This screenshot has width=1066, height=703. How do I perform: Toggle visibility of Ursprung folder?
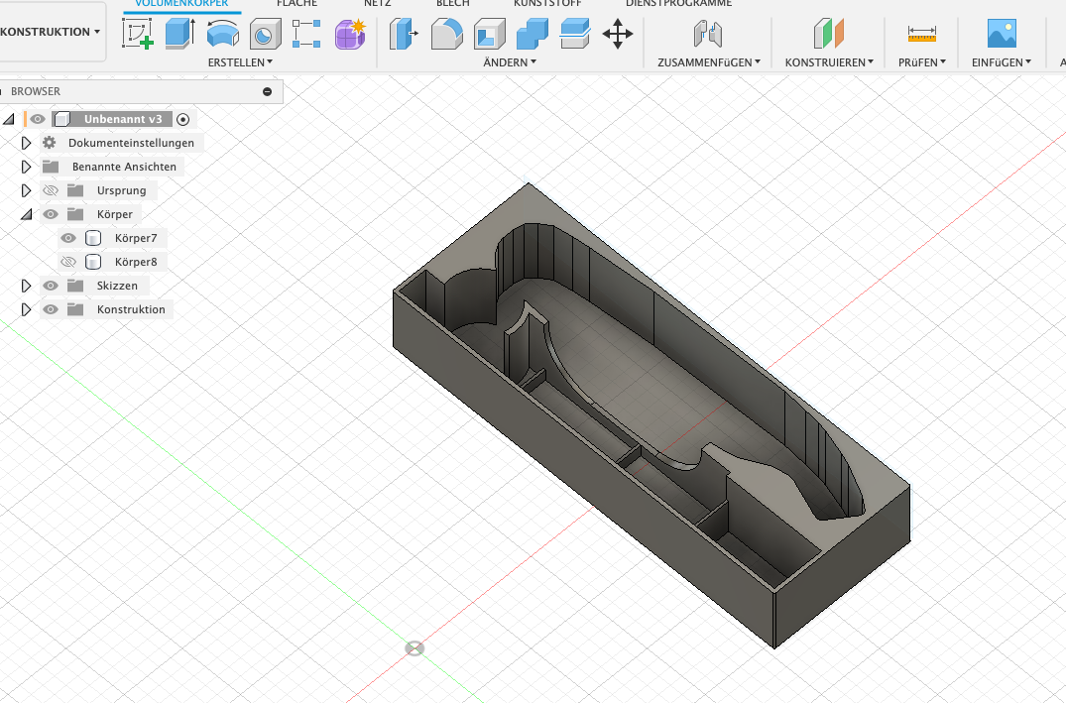click(x=51, y=190)
